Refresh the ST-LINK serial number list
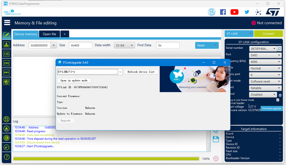 tap(279, 49)
